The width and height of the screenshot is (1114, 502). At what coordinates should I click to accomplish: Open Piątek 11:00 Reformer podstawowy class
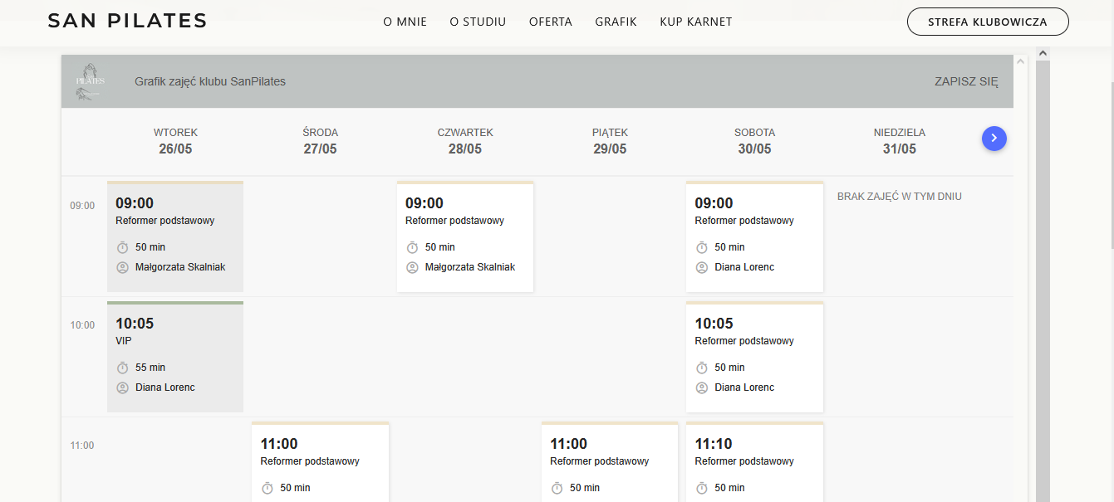[x=610, y=462]
